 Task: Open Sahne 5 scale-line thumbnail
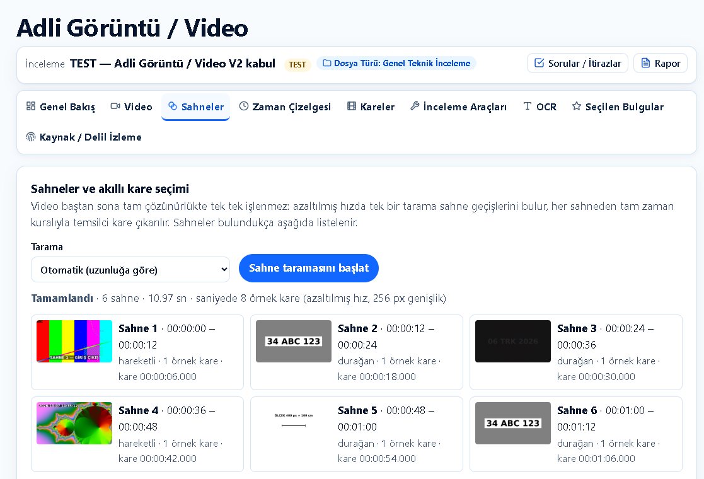point(294,424)
